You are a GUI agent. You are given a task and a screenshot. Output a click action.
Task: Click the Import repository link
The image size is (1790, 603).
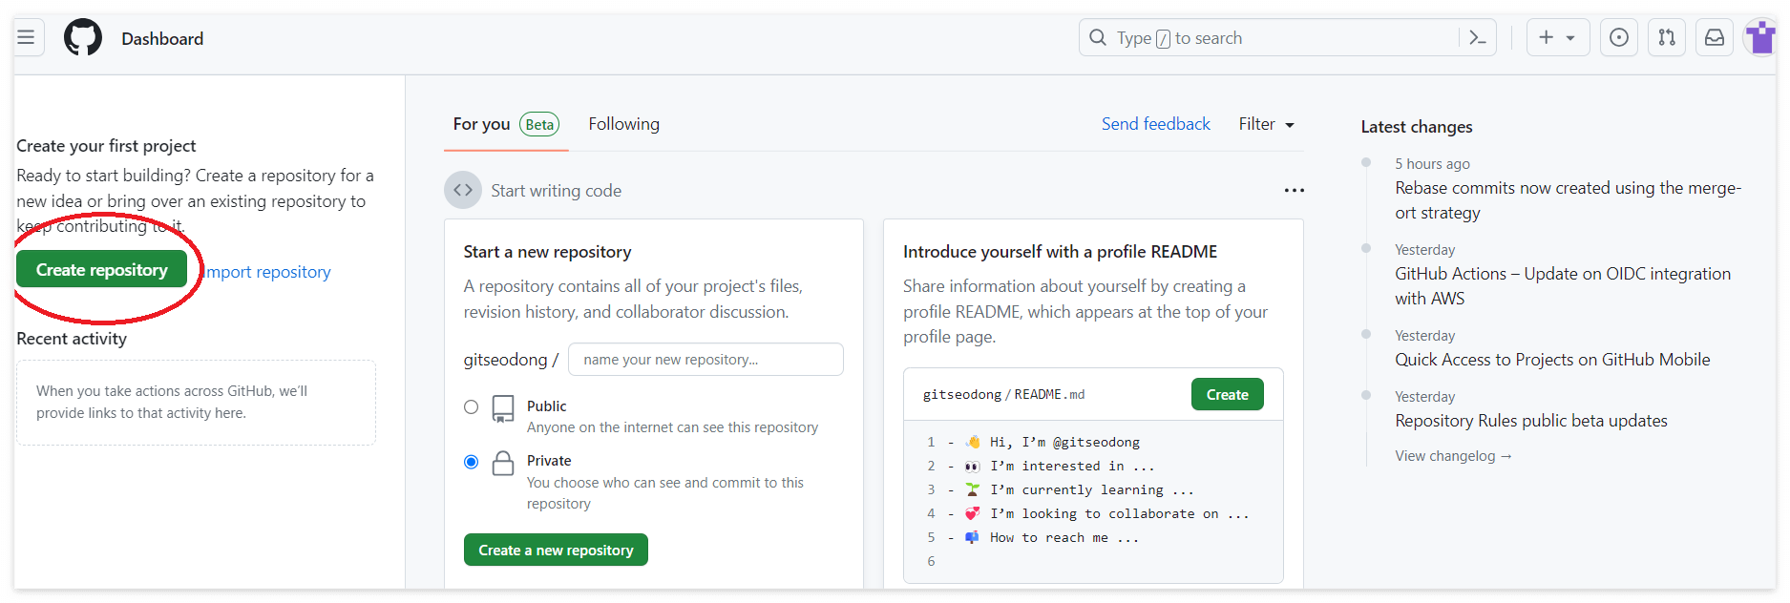coord(266,272)
